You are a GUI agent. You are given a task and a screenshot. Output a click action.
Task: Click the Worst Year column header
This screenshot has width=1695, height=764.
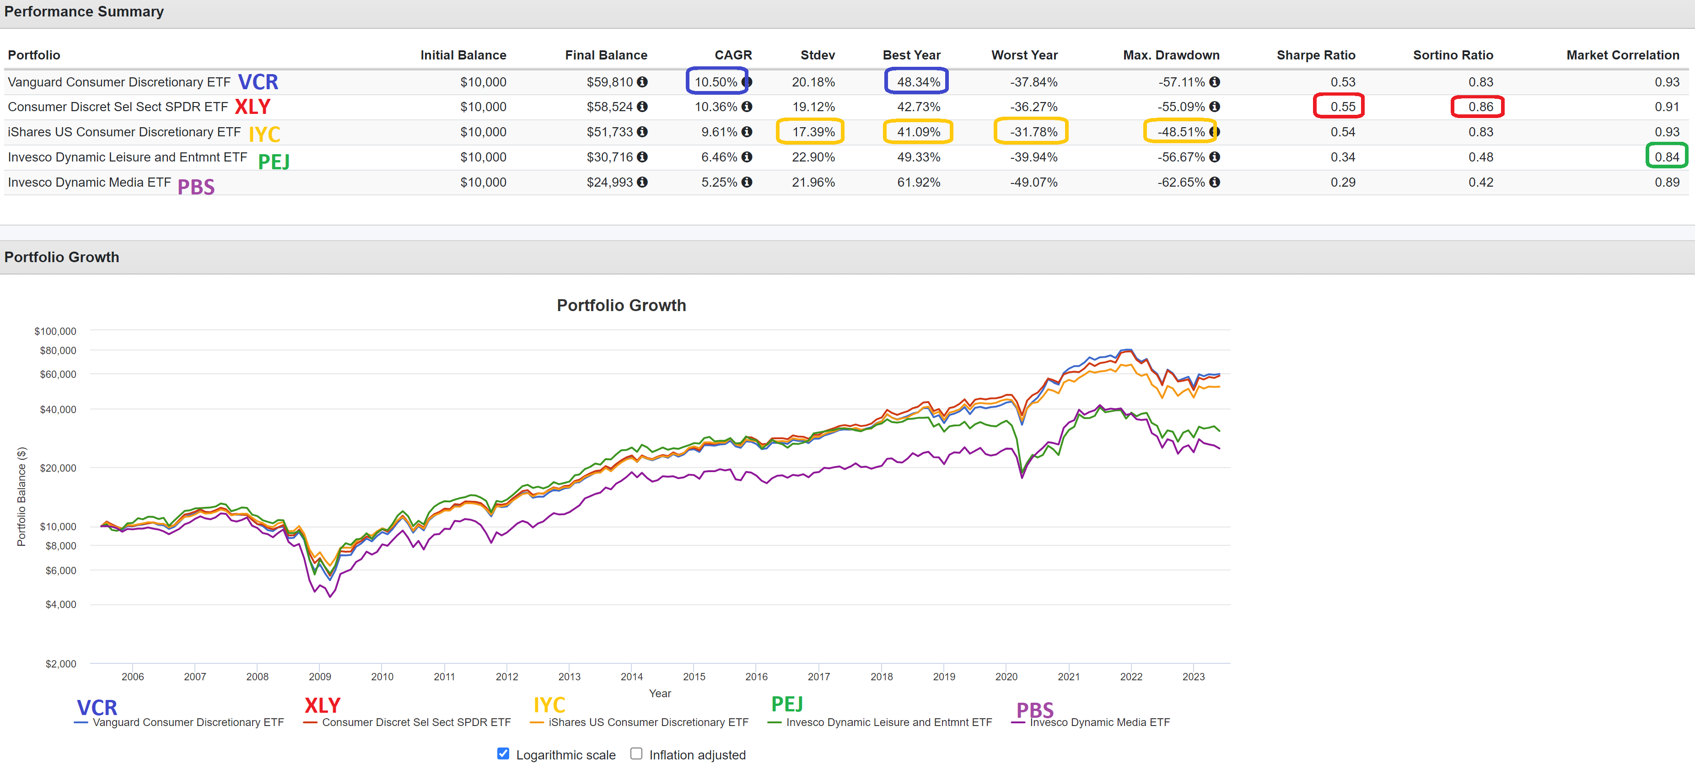tap(1024, 55)
